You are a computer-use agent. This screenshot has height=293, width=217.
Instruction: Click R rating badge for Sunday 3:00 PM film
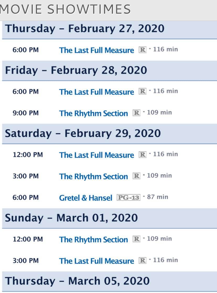pos(142,261)
